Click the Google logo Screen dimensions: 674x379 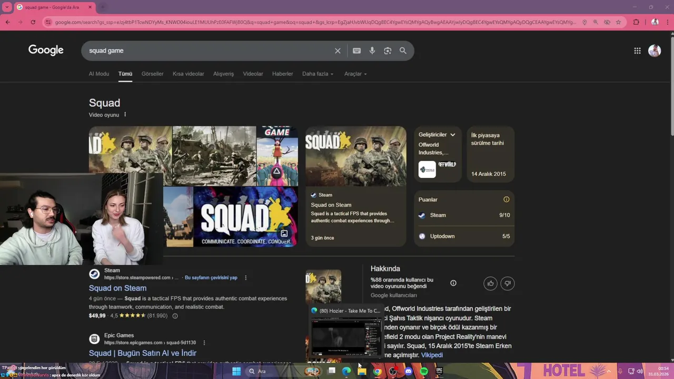point(46,51)
